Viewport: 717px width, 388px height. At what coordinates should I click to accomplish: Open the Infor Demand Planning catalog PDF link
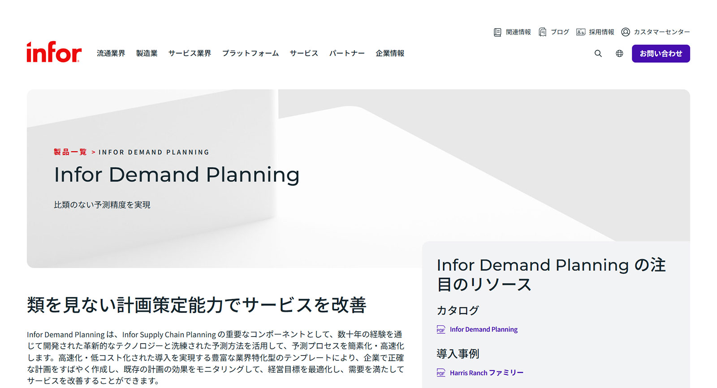tap(484, 329)
